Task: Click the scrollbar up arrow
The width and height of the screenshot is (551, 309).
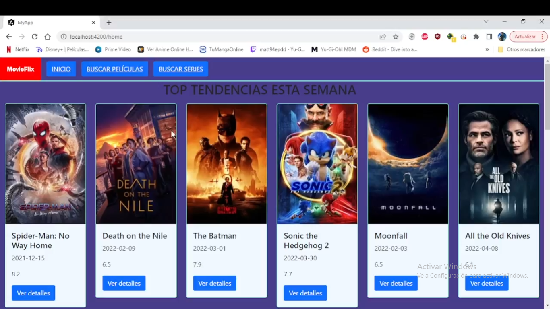Action: [547, 60]
